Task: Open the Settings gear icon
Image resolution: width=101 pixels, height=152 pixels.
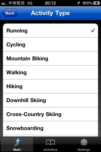Action: [x=84, y=142]
